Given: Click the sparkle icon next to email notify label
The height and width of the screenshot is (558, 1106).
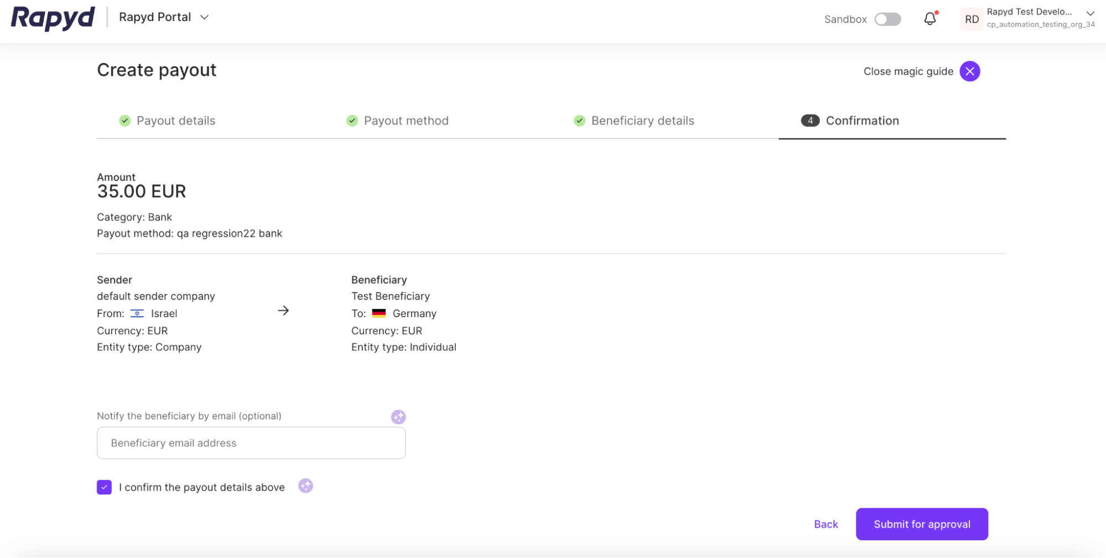Looking at the screenshot, I should click(x=398, y=417).
